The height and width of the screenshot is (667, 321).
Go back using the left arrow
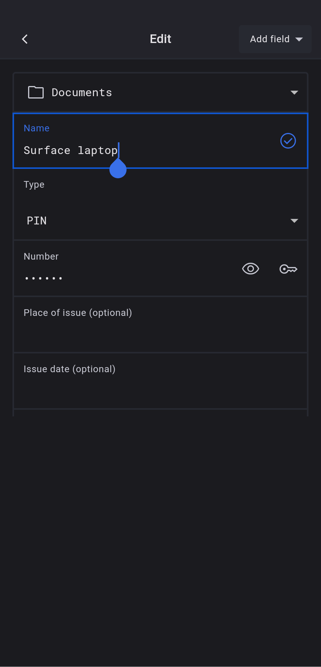coord(25,39)
